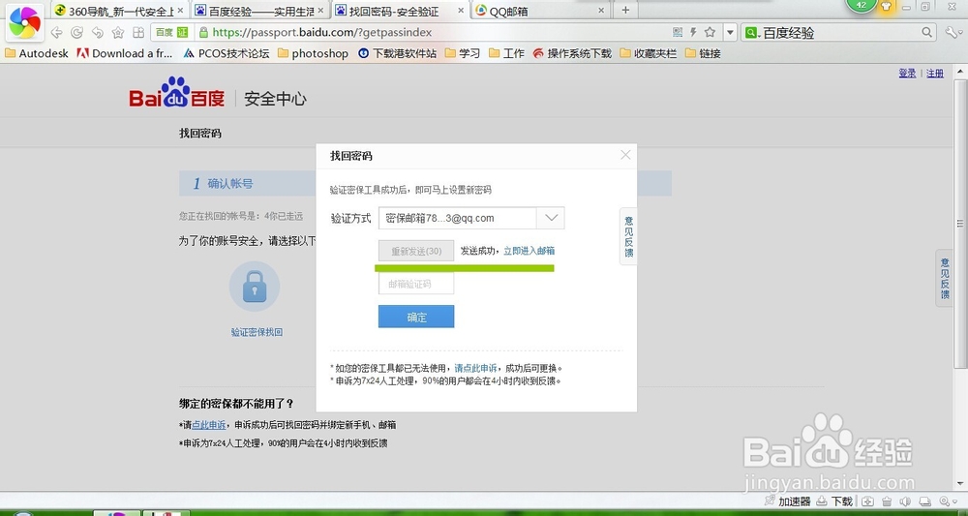
Task: Open the page zoom magnifier menu
Action: coord(948,501)
